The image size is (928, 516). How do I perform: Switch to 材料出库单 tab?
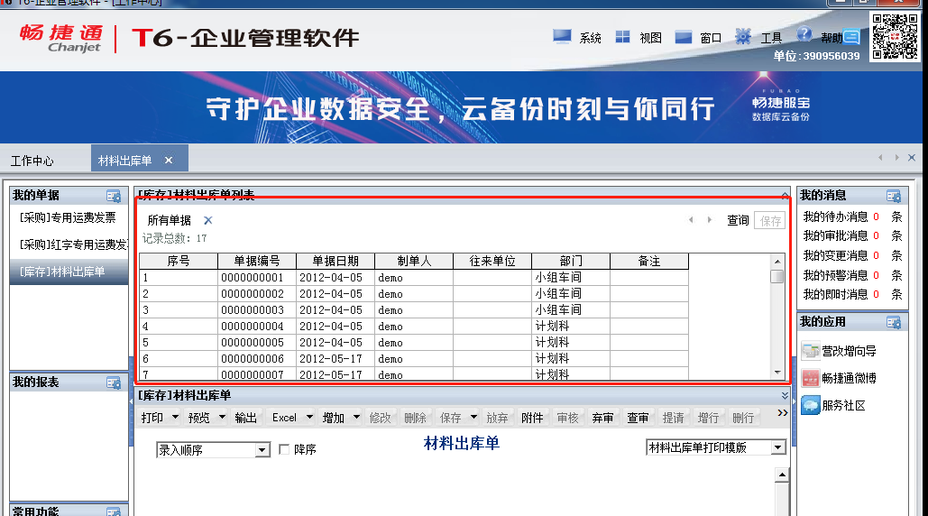124,161
